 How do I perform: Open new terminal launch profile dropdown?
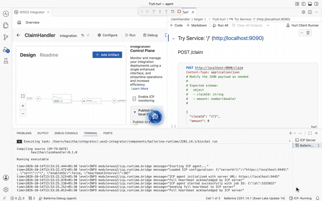point(295,133)
